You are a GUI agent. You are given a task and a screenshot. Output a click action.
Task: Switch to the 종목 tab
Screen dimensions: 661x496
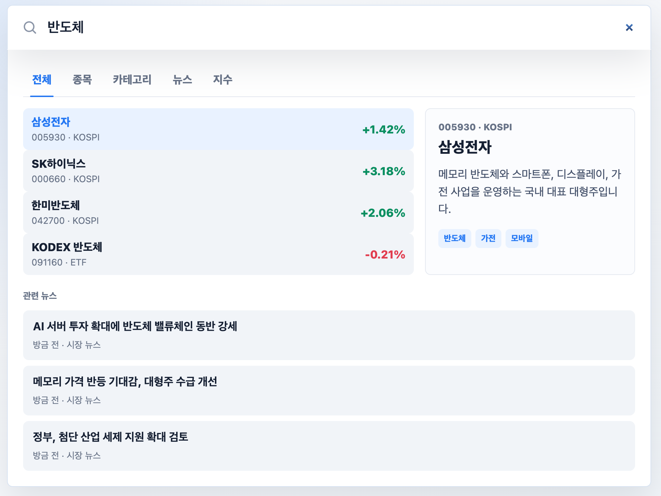pos(82,80)
